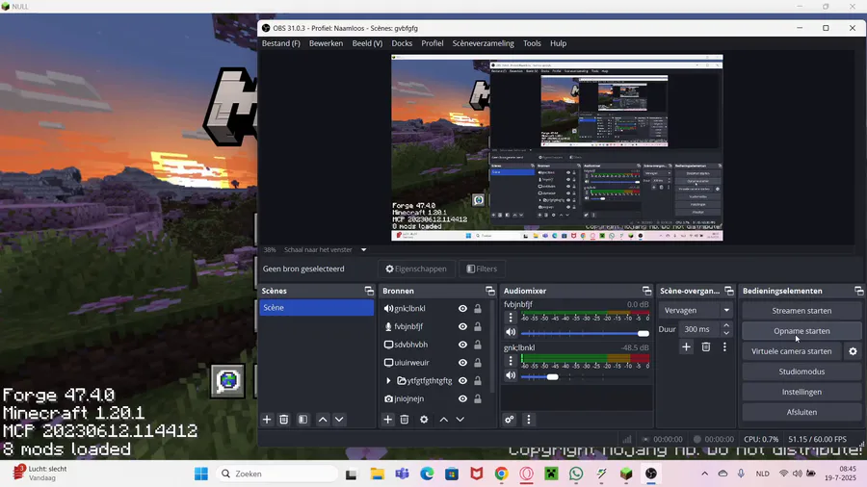
Task: Undock the Scènes panel
Action: pos(369,291)
